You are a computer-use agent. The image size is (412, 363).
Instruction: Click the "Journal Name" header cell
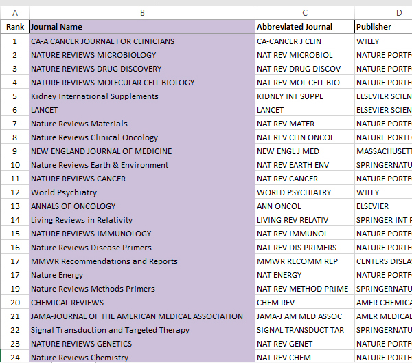click(141, 27)
